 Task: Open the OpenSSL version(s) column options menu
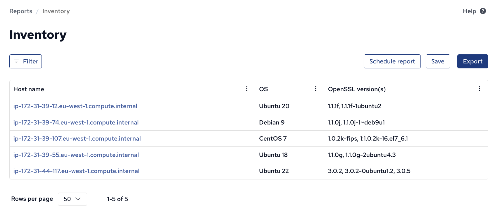click(480, 89)
